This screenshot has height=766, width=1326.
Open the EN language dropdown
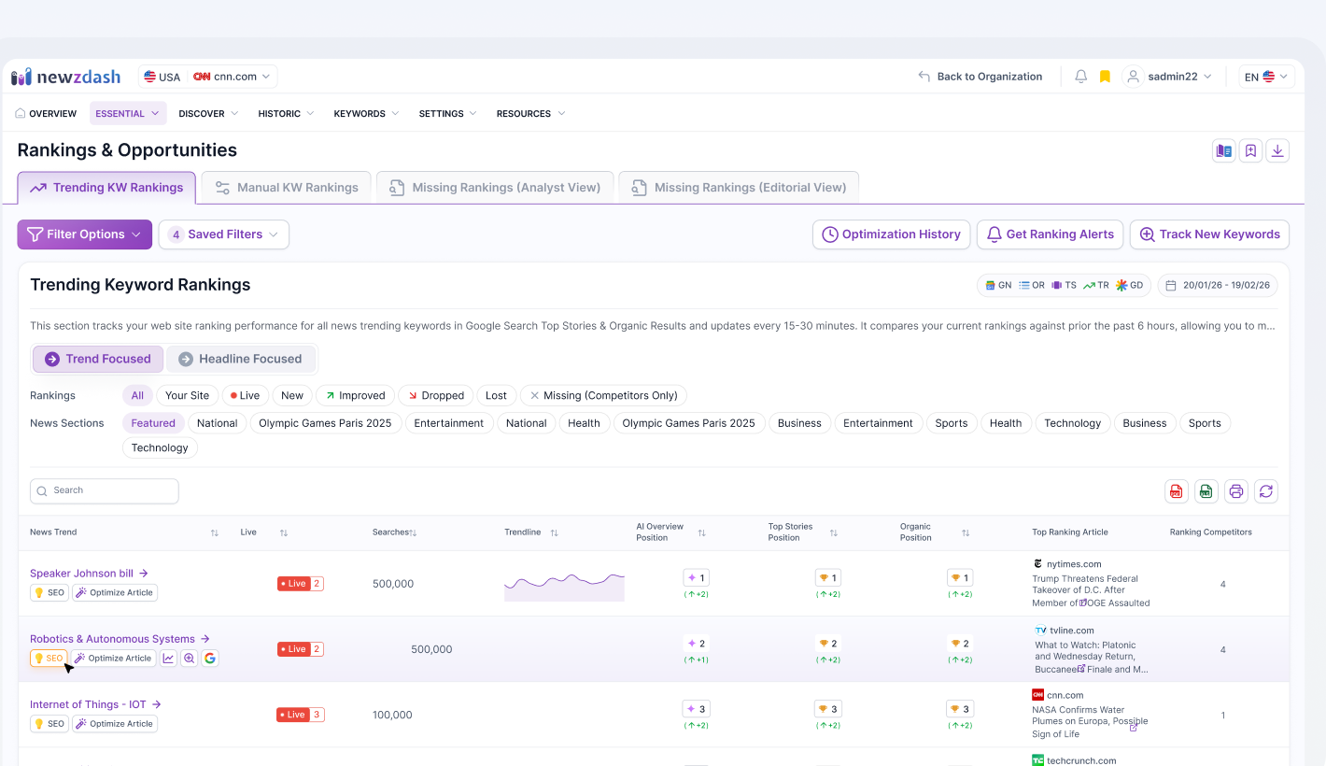[1266, 77]
